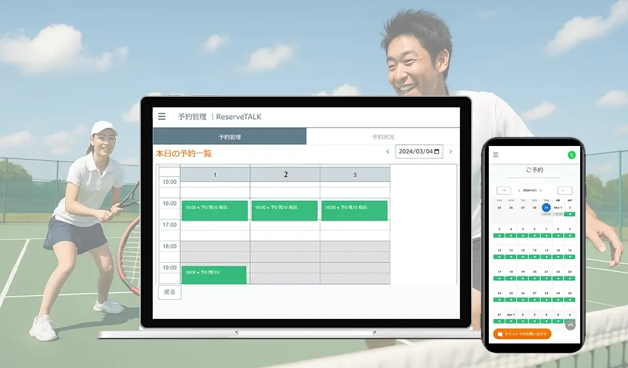Go to previous month on phone calendar
This screenshot has height=368, width=628.
519,191
